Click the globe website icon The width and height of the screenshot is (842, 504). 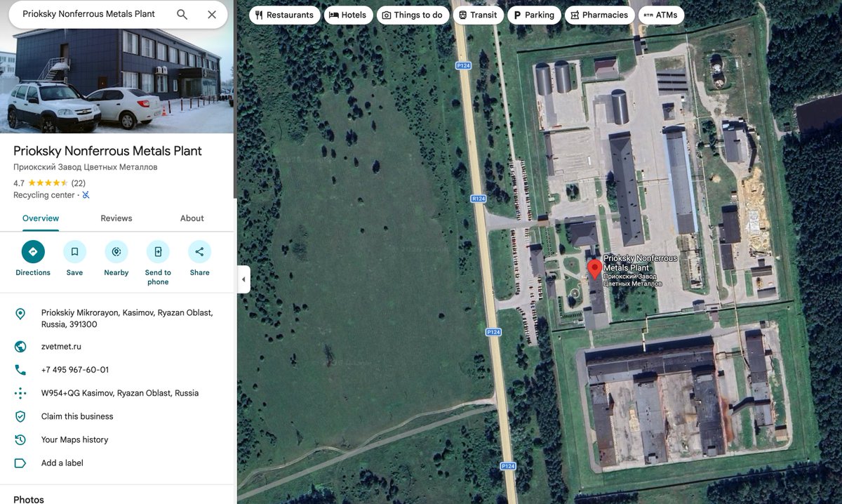coord(20,346)
